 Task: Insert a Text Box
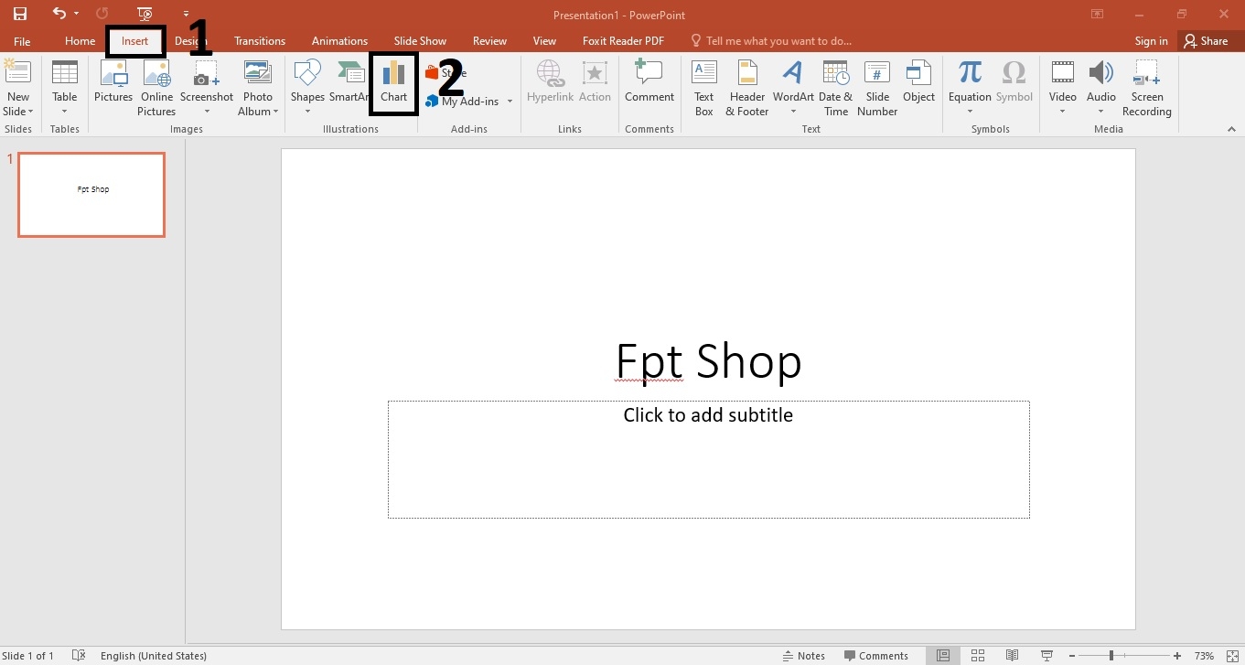click(703, 87)
